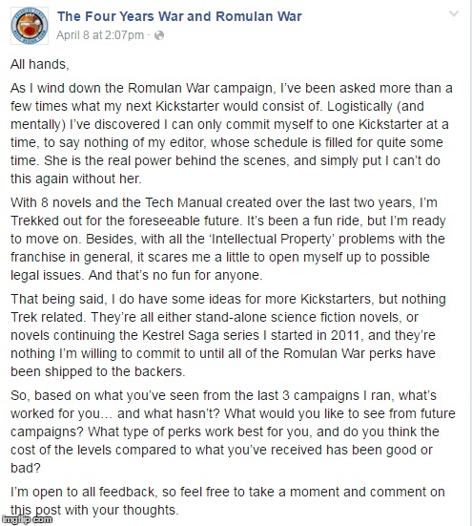This screenshot has height=526, width=472.
Task: Click the paragraph beginning 'That being said'
Action: point(228,335)
